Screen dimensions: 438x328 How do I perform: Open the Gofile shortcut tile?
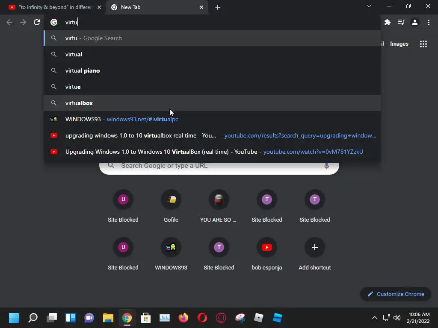pyautogui.click(x=171, y=206)
